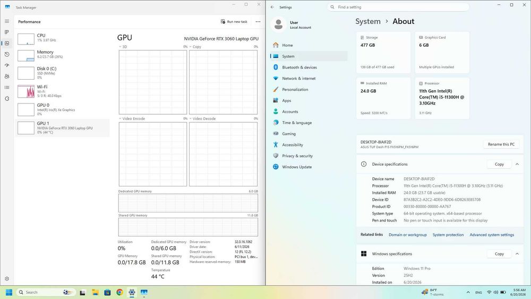The height and width of the screenshot is (299, 531).
Task: Select System in Settings sidebar
Action: (309, 56)
